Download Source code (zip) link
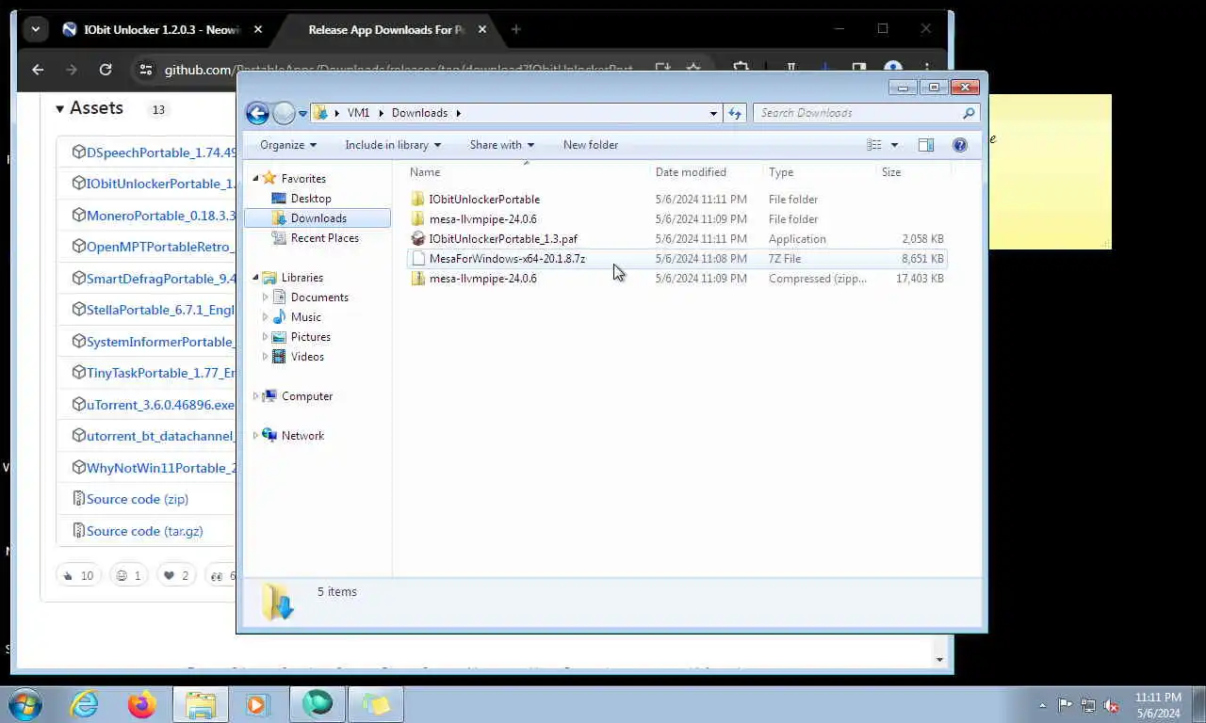The height and width of the screenshot is (723, 1206). pos(138,499)
